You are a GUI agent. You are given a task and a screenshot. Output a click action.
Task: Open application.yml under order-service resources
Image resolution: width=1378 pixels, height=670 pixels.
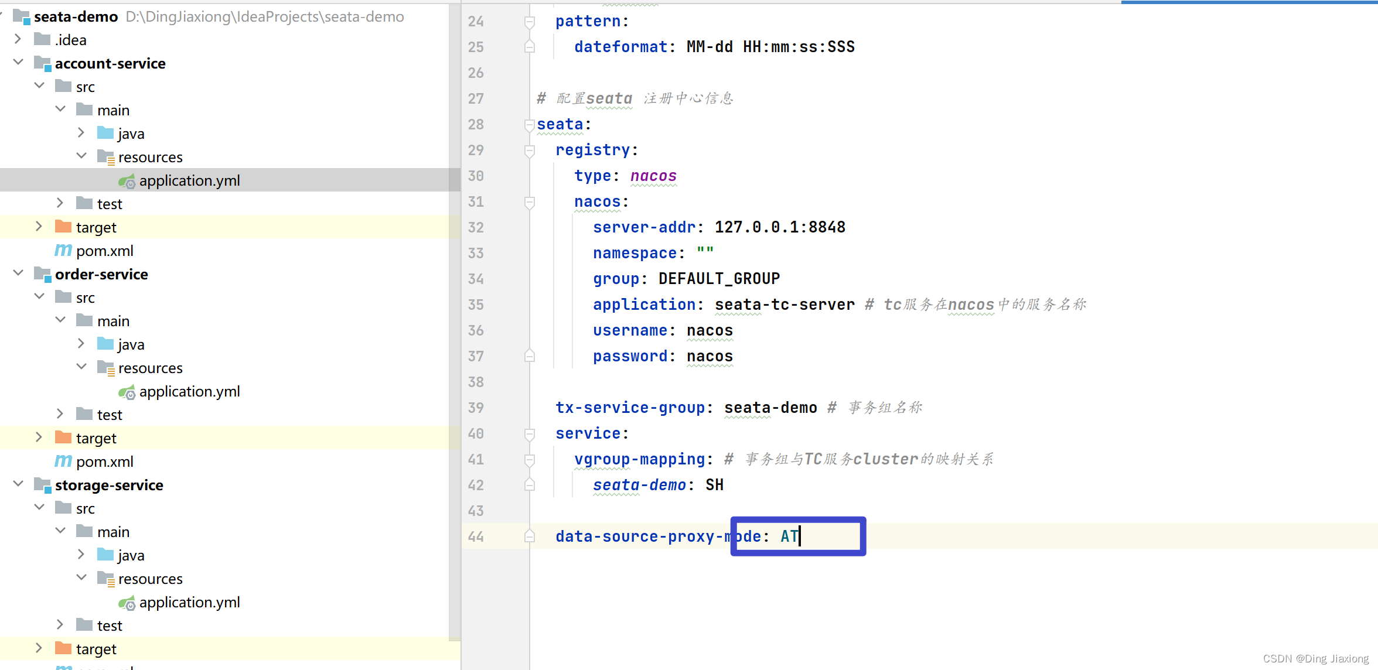point(189,391)
